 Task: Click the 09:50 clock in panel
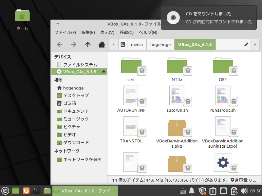coord(256,191)
